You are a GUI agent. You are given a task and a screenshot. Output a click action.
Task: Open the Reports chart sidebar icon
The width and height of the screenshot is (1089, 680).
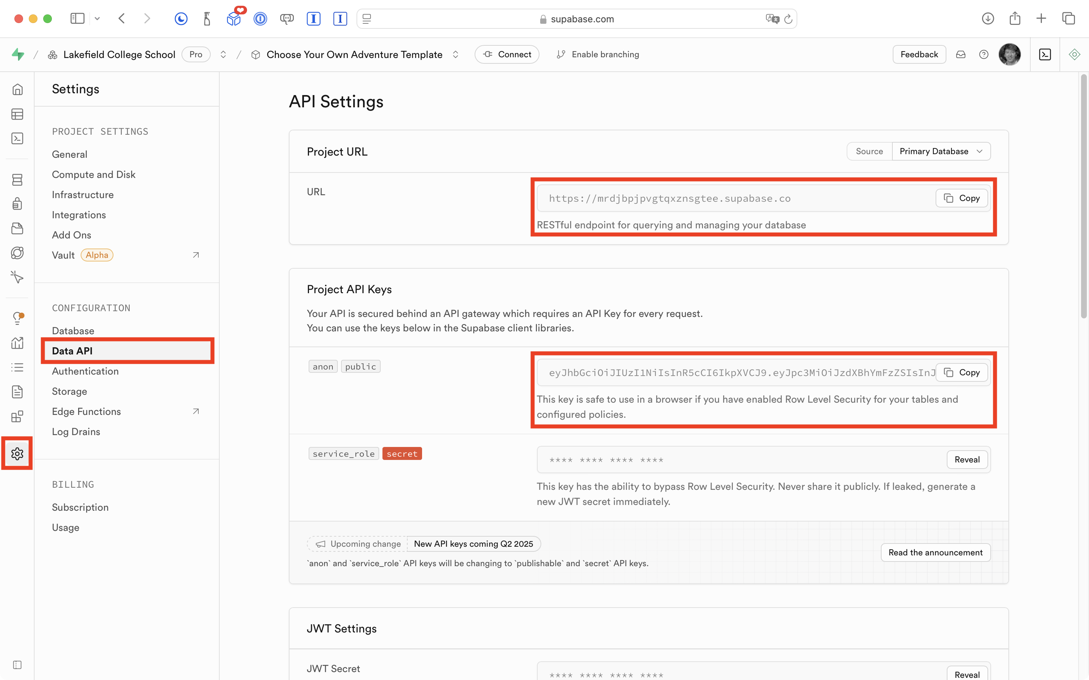[x=17, y=343]
